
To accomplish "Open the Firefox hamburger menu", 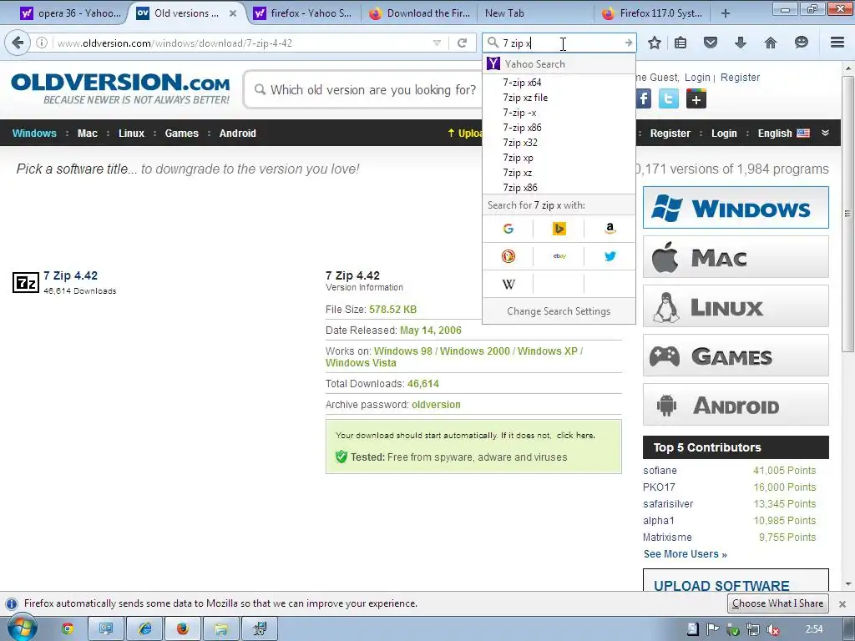I will pos(837,43).
